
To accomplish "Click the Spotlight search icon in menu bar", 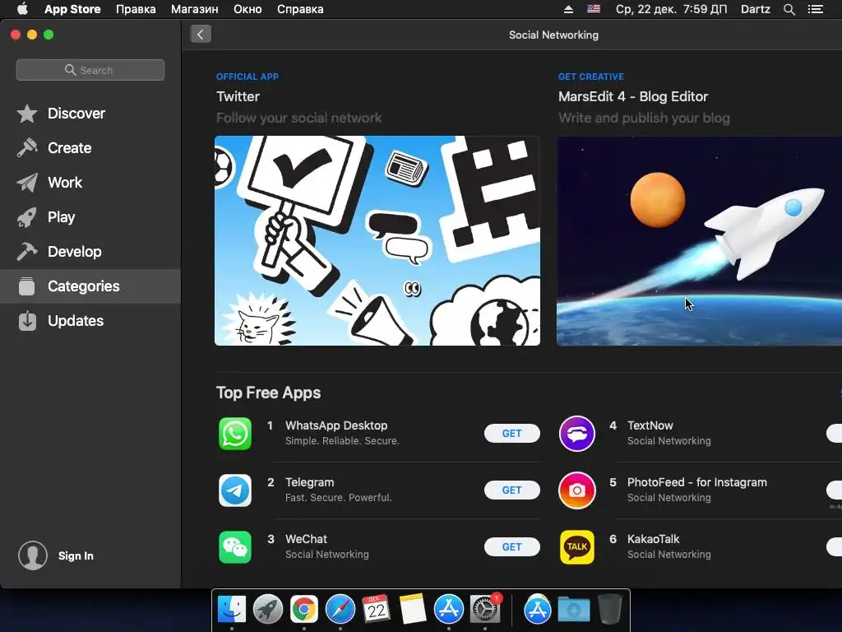I will coord(789,9).
